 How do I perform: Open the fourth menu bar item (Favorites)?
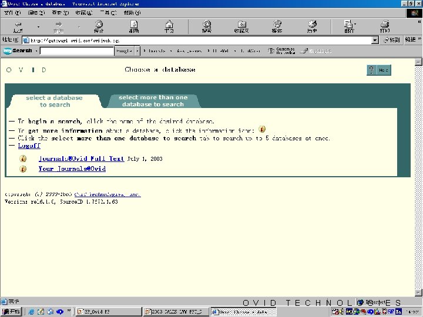(x=84, y=13)
